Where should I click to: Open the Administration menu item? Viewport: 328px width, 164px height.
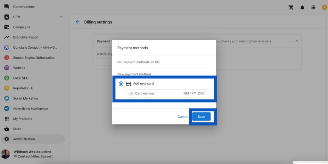click(24, 139)
